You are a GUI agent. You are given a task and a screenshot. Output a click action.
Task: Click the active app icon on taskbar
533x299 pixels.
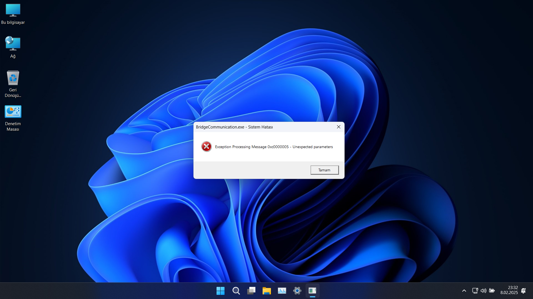coord(312,291)
